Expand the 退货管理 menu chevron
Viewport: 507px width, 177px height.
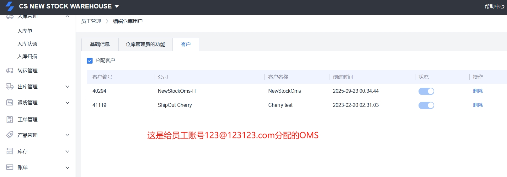67,103
